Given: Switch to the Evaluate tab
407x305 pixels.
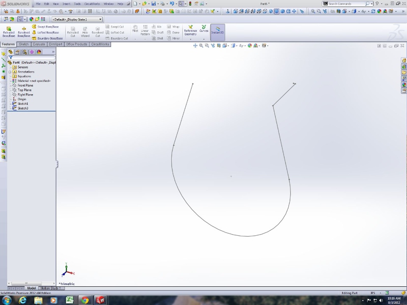Looking at the screenshot, I should coord(39,44).
